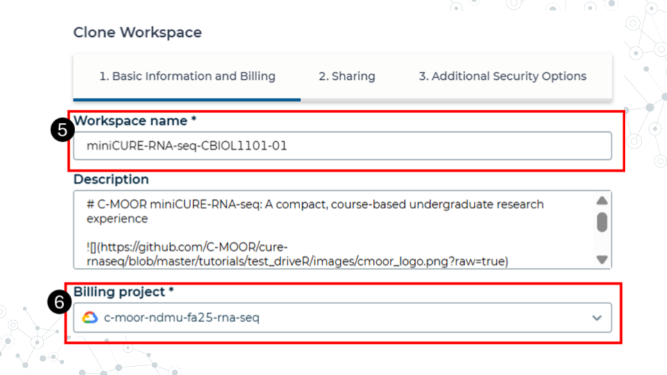Click the Description scrollbar thumb
The image size is (667, 375).
click(602, 222)
